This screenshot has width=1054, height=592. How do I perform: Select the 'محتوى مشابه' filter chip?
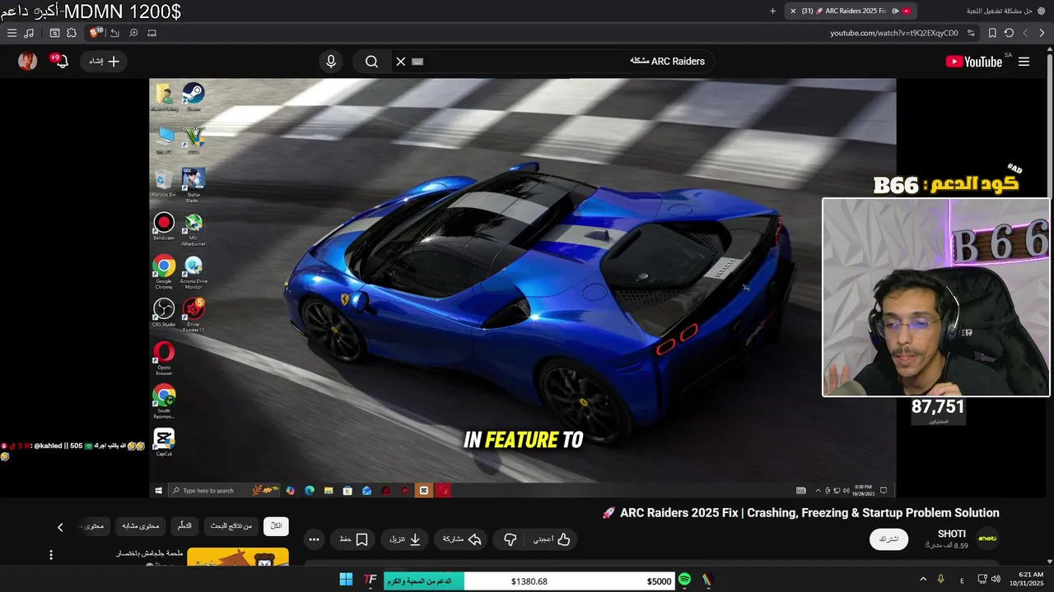(x=140, y=526)
